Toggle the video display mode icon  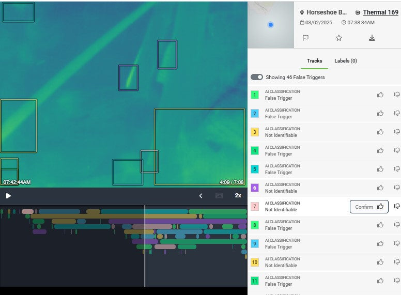coord(219,196)
